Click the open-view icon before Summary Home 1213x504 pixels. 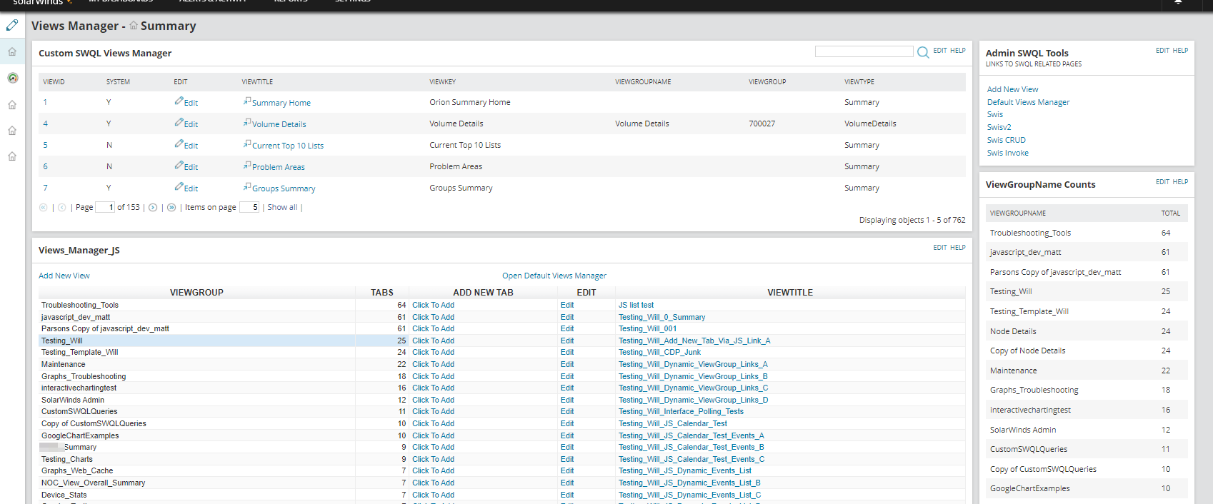[x=247, y=101]
